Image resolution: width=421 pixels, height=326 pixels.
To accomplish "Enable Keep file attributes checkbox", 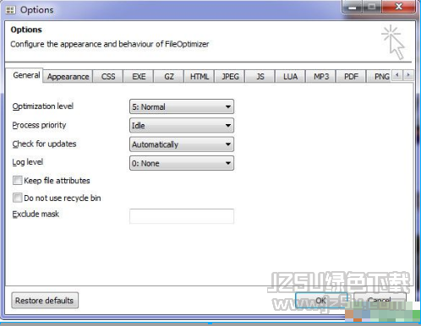I will coord(17,181).
